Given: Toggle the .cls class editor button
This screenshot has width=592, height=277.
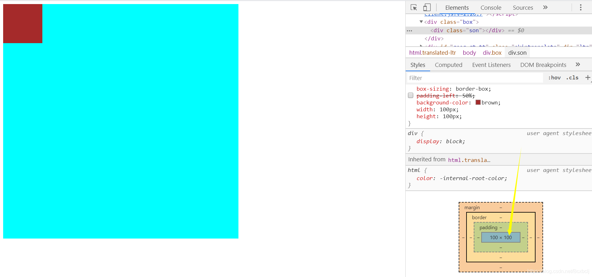Looking at the screenshot, I should (x=572, y=78).
